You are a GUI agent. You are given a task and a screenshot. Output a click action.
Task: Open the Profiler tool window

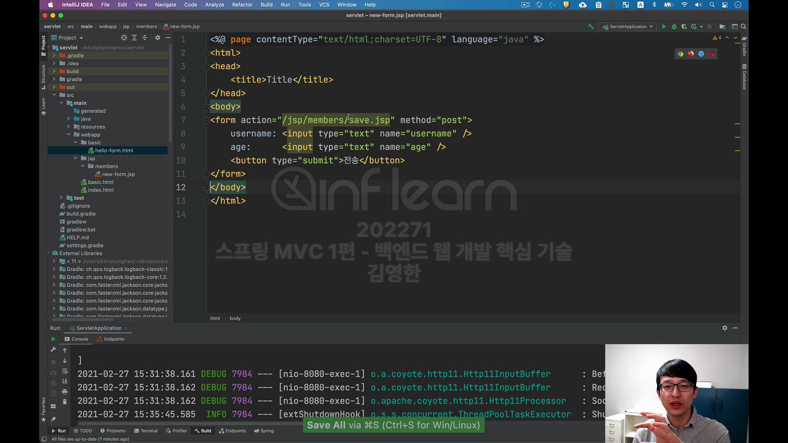tap(176, 431)
